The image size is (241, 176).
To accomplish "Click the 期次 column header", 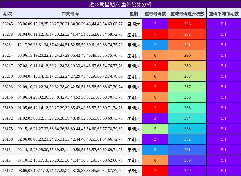I will pos(8,14).
